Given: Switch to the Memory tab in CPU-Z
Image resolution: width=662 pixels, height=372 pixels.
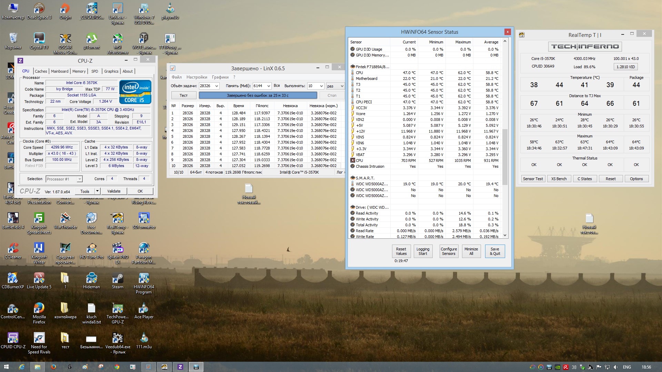Looking at the screenshot, I should (79, 71).
